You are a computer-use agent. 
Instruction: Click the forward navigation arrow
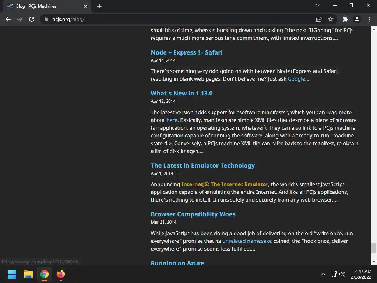(x=20, y=19)
